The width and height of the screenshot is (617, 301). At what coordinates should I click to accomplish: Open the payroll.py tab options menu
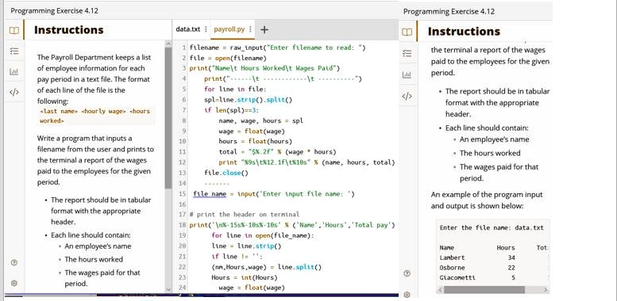click(250, 29)
